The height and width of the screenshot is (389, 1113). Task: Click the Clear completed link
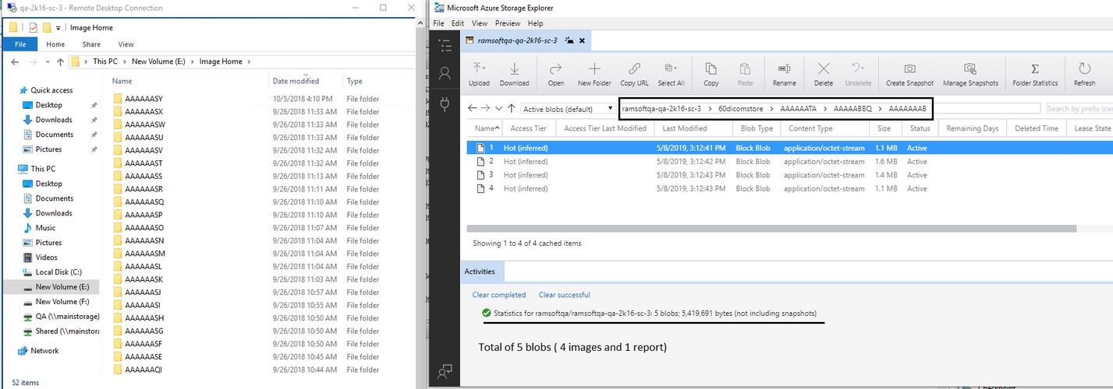point(498,295)
